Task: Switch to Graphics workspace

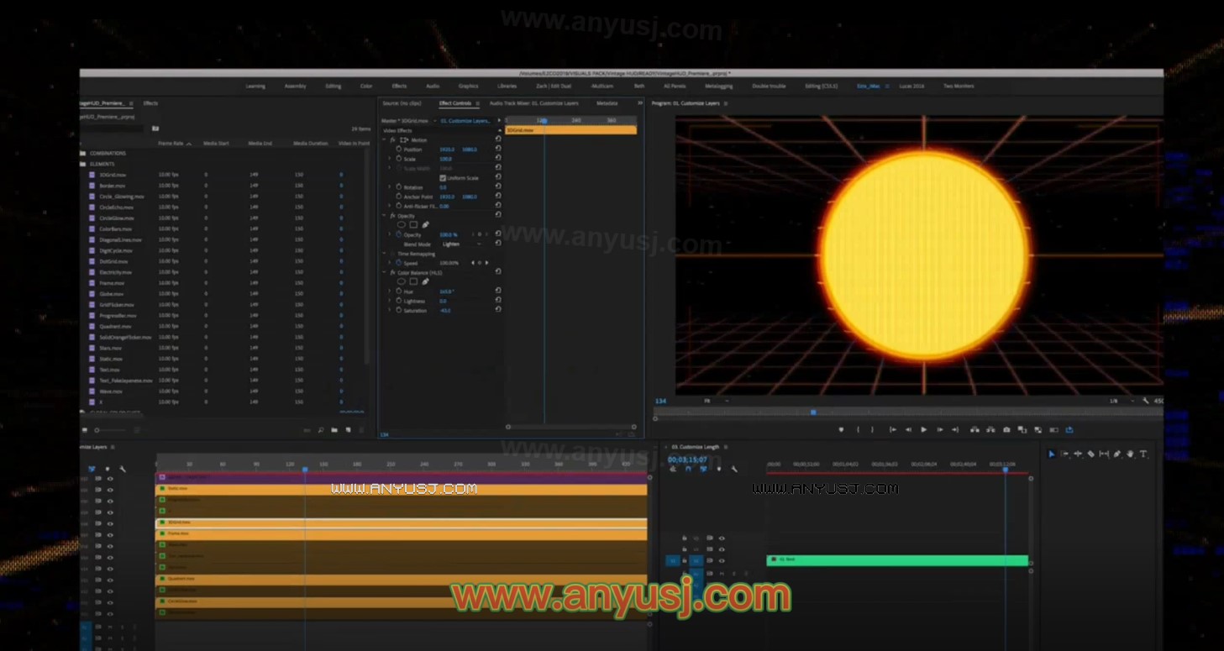Action: (468, 86)
